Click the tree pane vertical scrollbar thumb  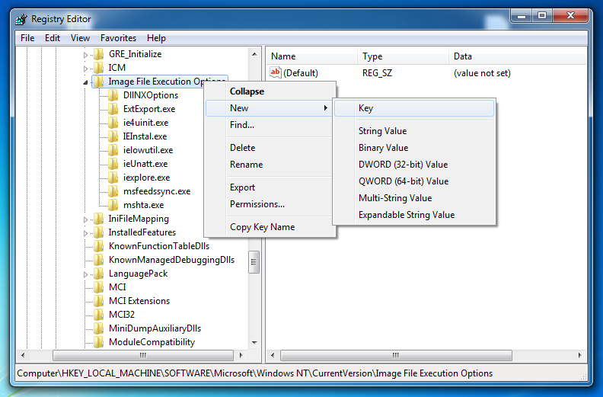[x=254, y=262]
